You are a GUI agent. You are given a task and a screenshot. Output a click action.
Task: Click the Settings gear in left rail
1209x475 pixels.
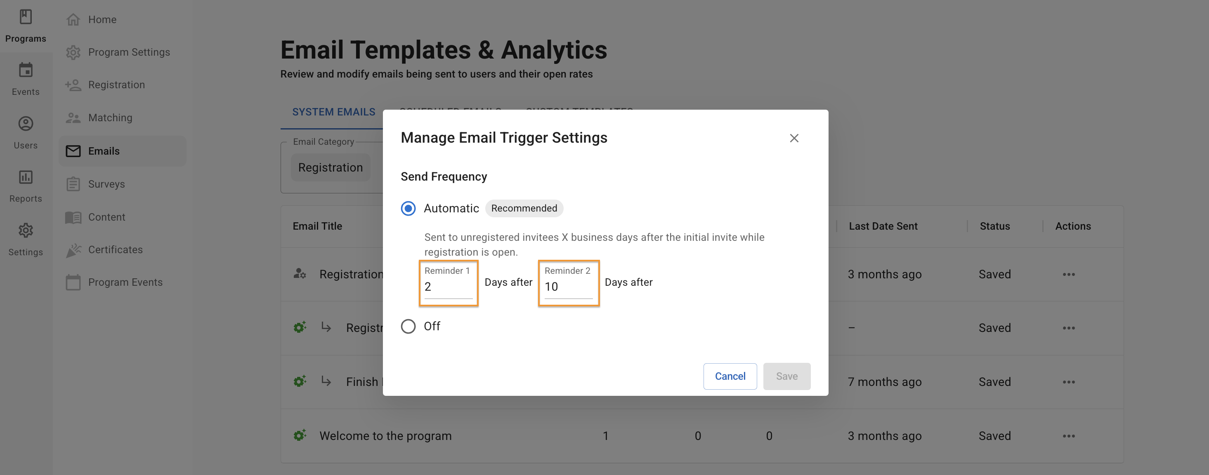25,231
